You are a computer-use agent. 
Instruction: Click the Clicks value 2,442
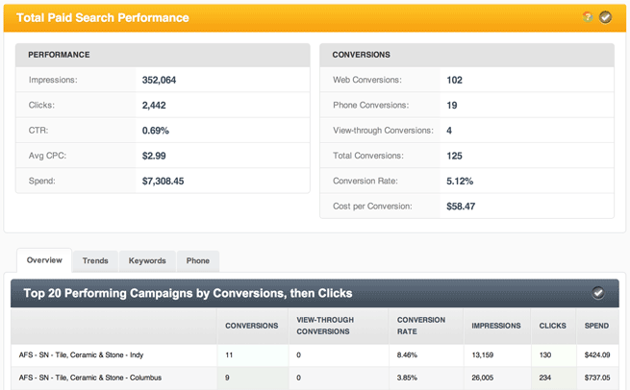(x=154, y=105)
